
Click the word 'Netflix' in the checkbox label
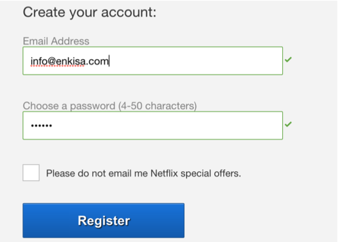click(x=164, y=173)
